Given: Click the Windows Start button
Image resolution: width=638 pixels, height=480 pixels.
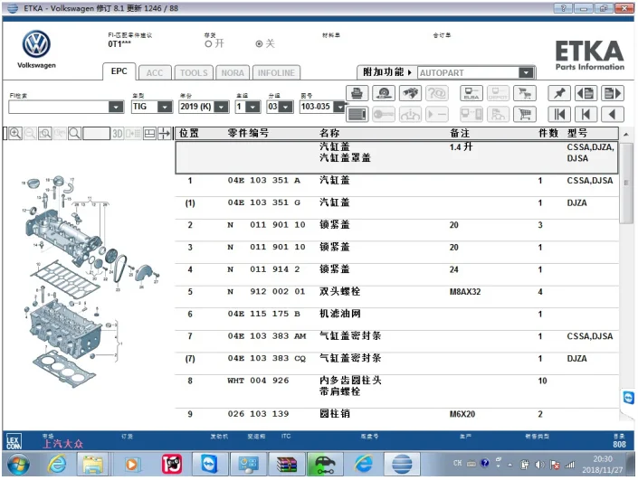Looking at the screenshot, I should 18,464.
